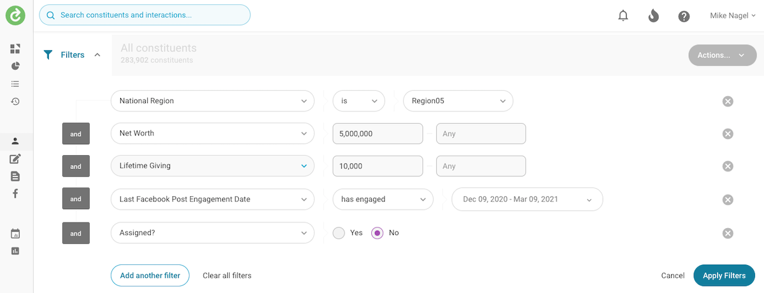The height and width of the screenshot is (293, 764).
Task: Open the help question mark icon
Action: point(684,16)
